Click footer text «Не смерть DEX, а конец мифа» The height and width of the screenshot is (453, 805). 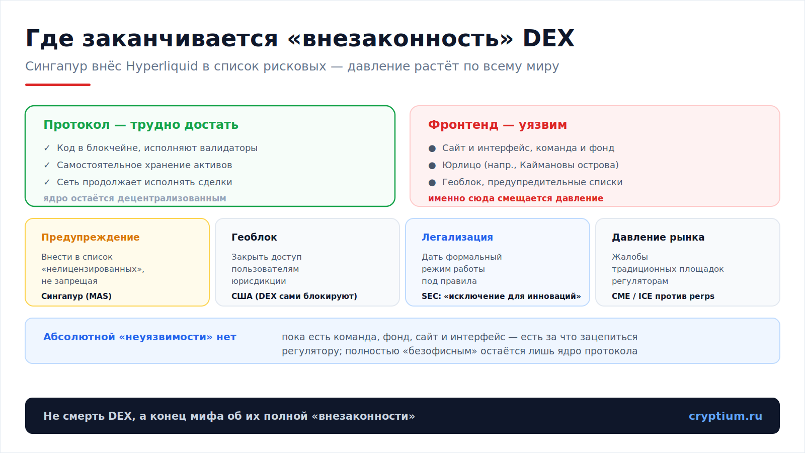coord(229,416)
